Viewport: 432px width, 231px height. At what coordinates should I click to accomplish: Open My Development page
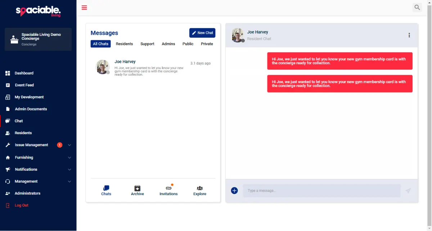coord(29,97)
